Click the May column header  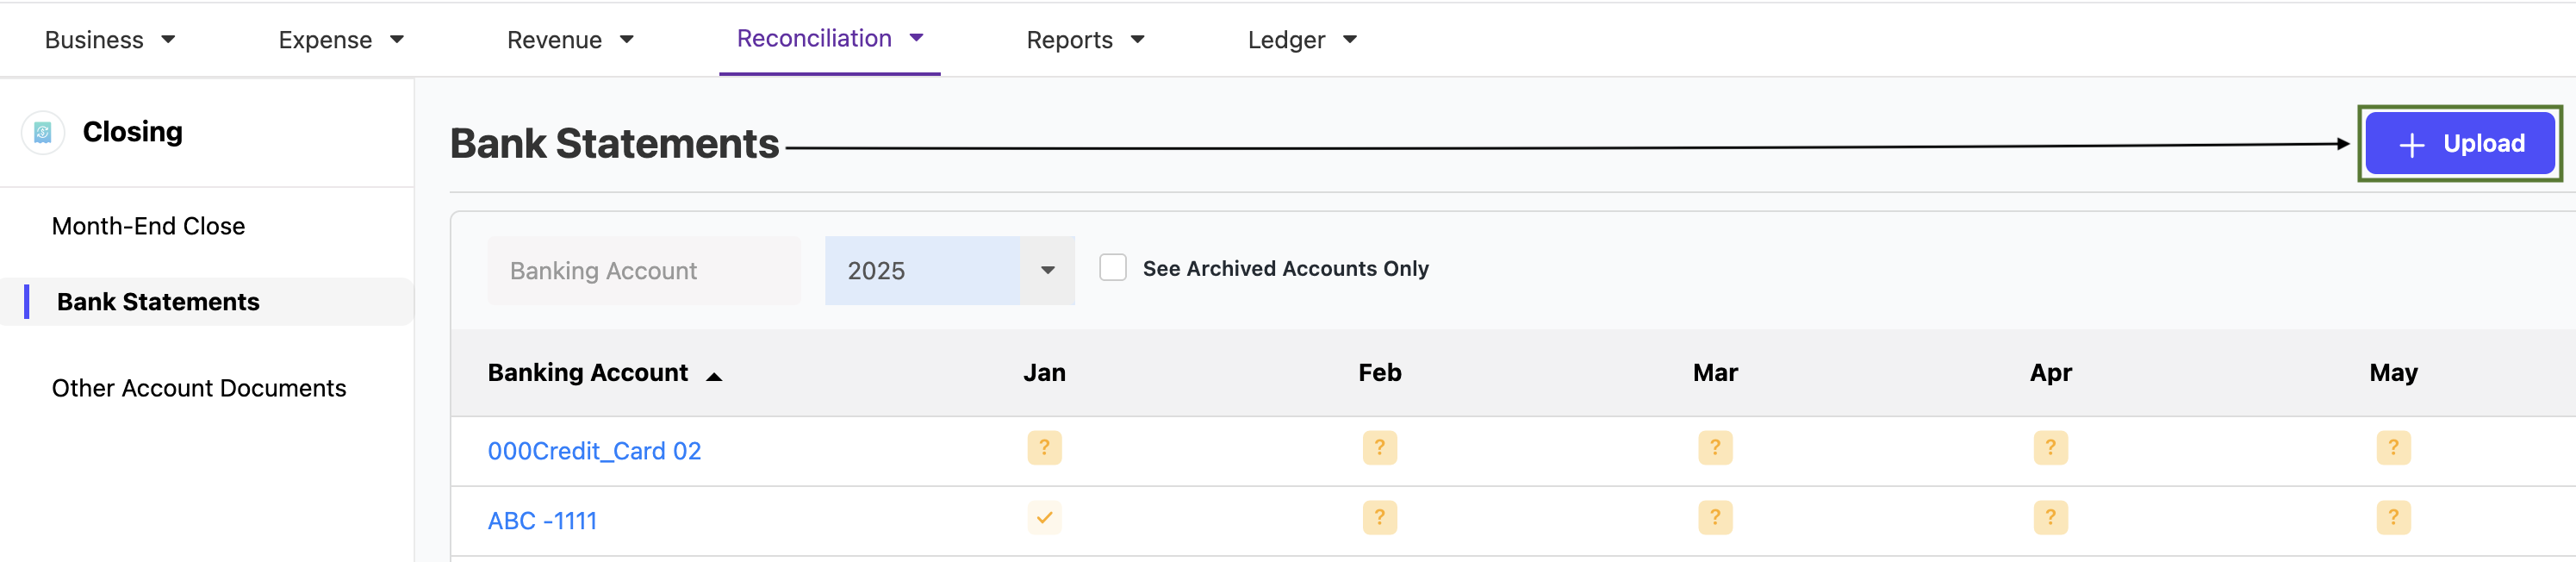(2393, 373)
